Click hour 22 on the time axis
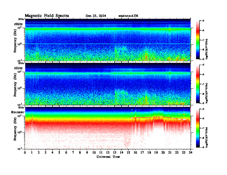This screenshot has height=175, width=227. (177, 152)
